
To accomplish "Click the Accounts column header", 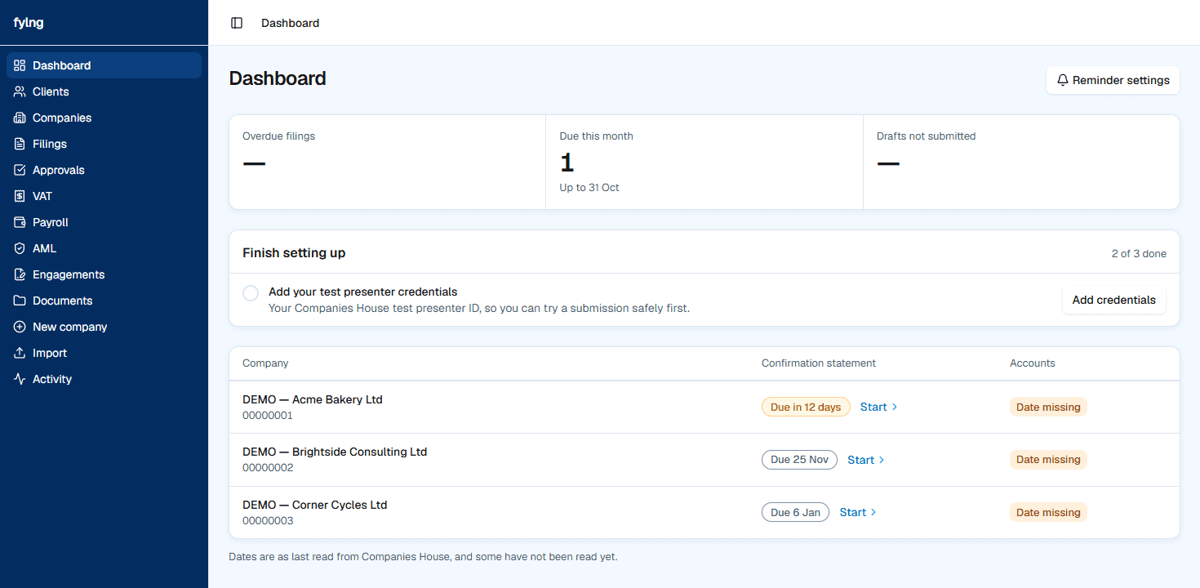I will point(1033,363).
